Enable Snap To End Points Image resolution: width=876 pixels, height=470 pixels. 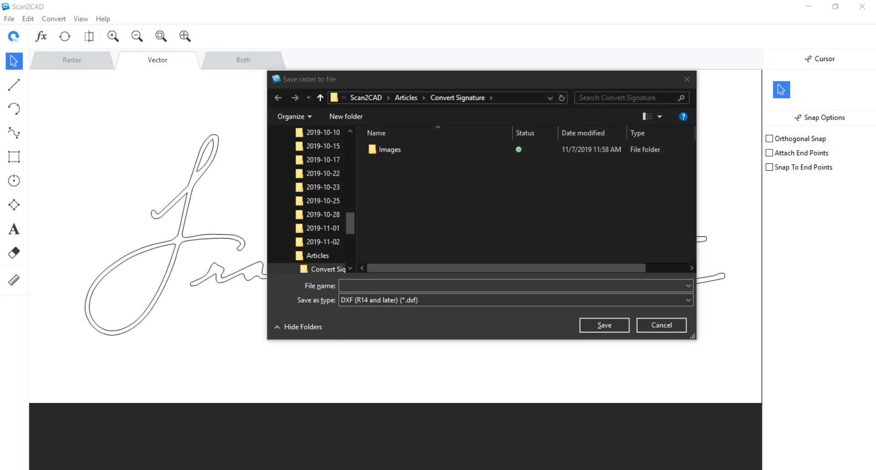(769, 167)
